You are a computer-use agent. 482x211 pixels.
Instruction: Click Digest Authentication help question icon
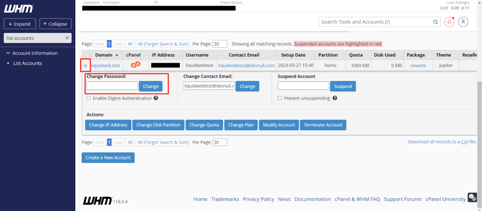click(x=156, y=98)
